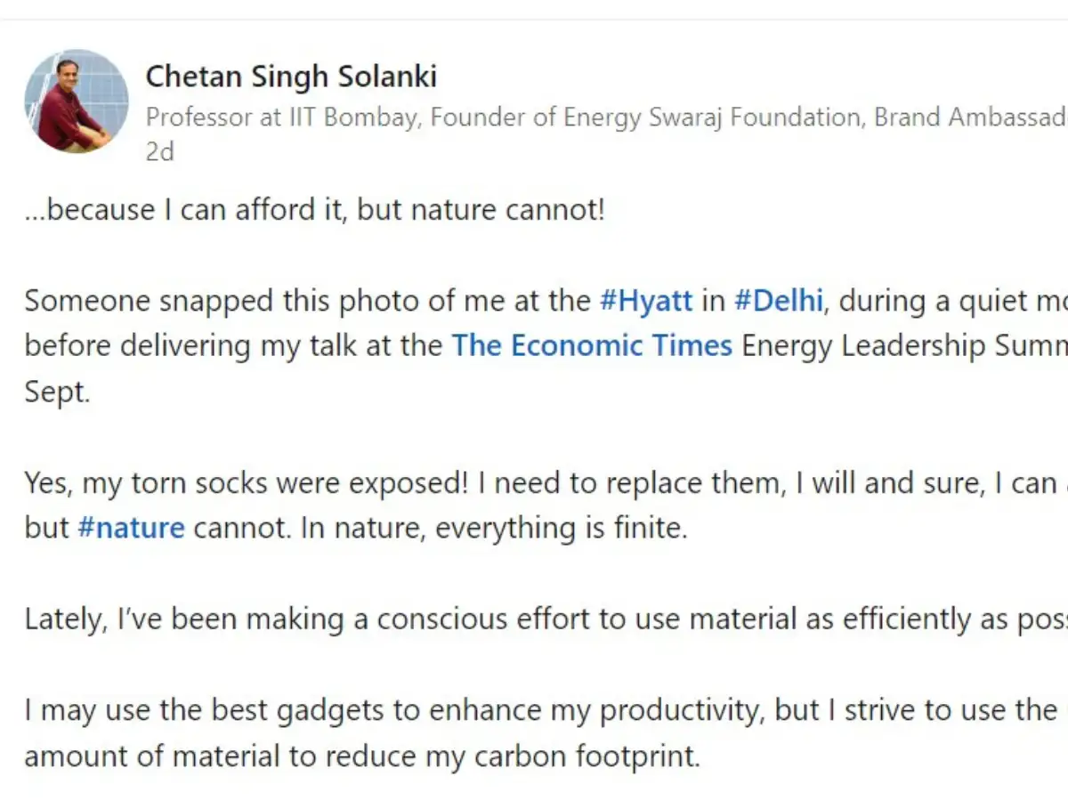This screenshot has height=801, width=1068.
Task: Select the #nature hashtag
Action: click(x=131, y=528)
